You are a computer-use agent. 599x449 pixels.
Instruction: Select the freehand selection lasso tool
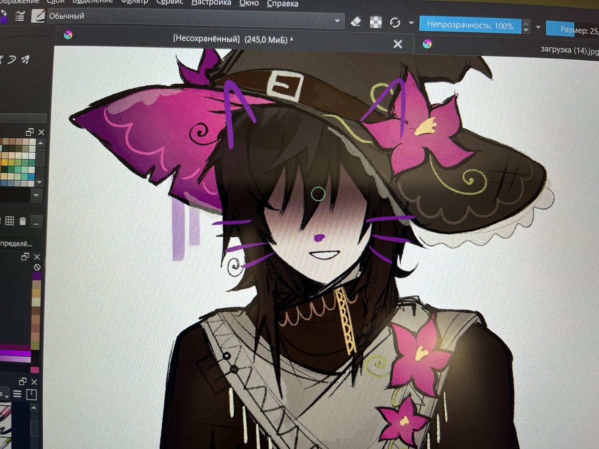(x=11, y=60)
